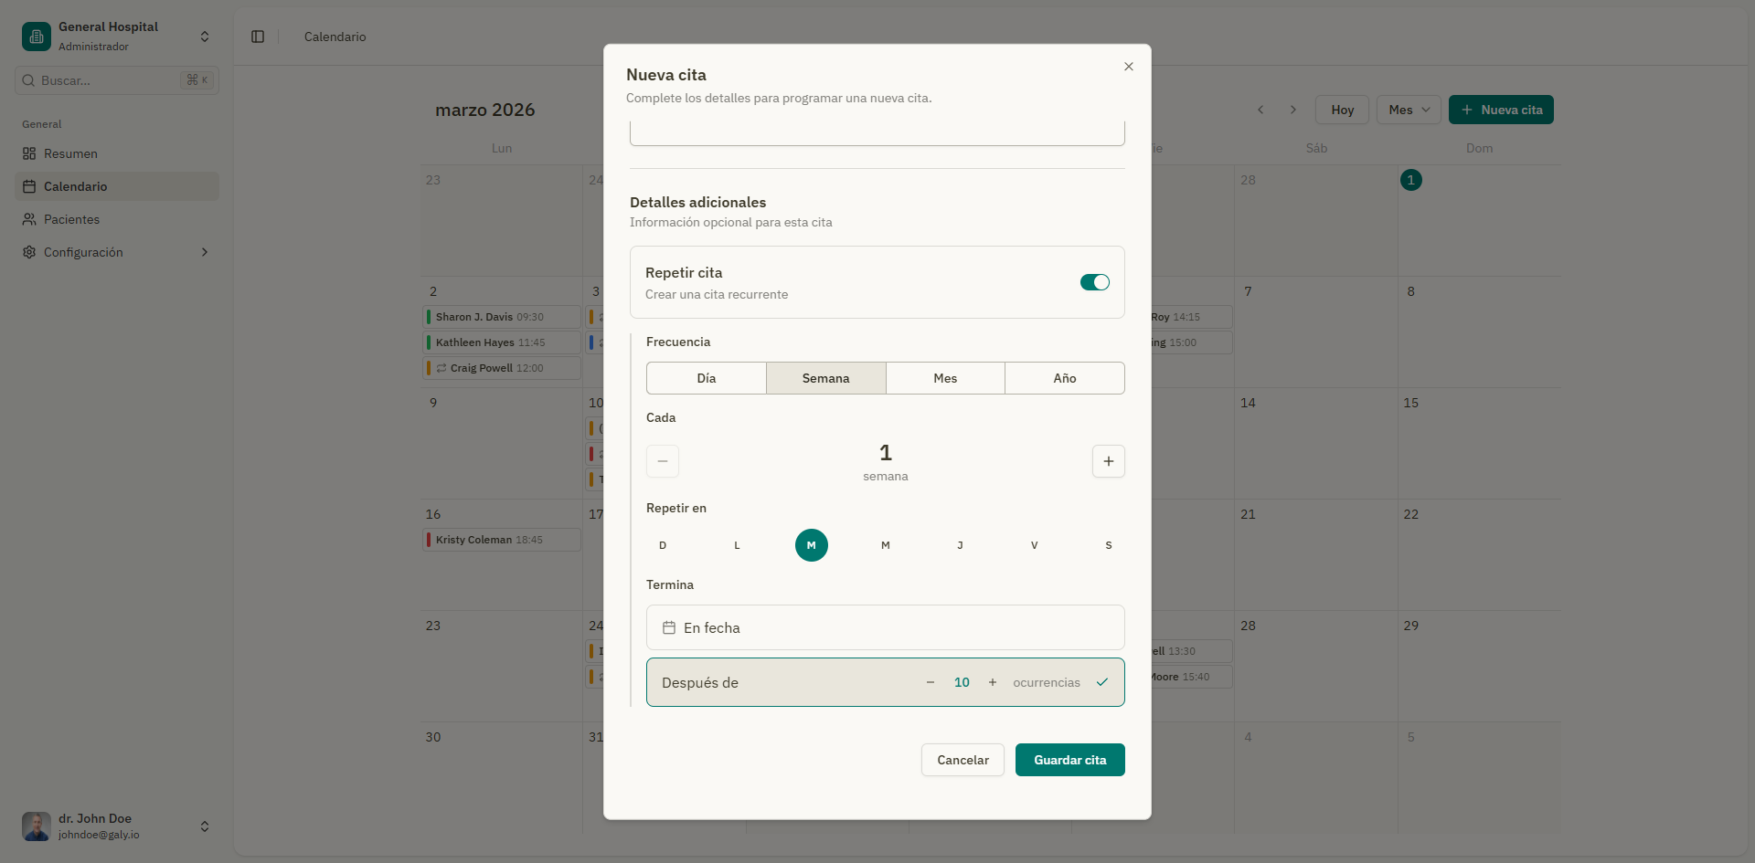Collapse the sidebar with the panel icon
The height and width of the screenshot is (863, 1755).
pos(257,37)
